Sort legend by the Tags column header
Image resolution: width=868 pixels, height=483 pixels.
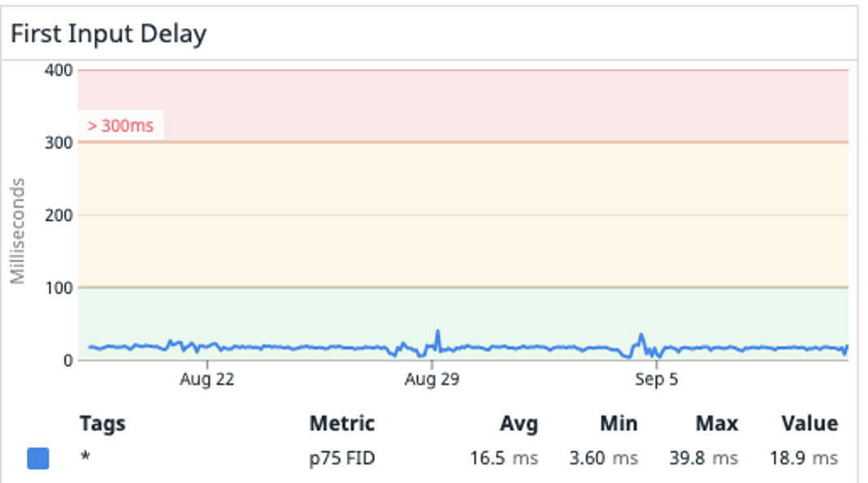tap(102, 423)
